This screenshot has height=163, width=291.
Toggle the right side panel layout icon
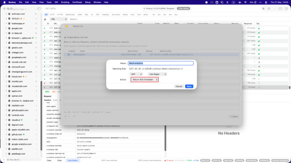(286, 8)
